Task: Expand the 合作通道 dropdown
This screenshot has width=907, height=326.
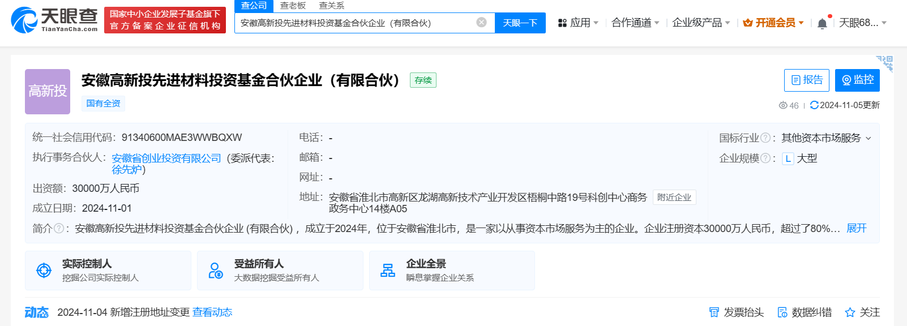Action: pyautogui.click(x=635, y=23)
